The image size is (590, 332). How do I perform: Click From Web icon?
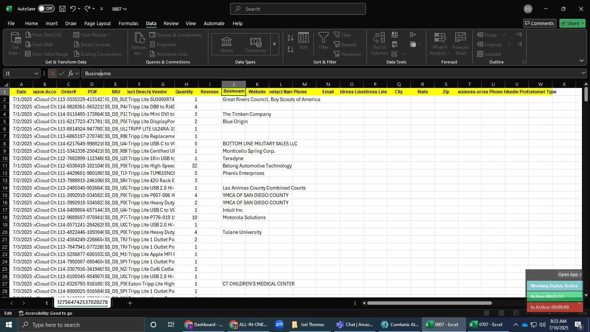[x=28, y=44]
